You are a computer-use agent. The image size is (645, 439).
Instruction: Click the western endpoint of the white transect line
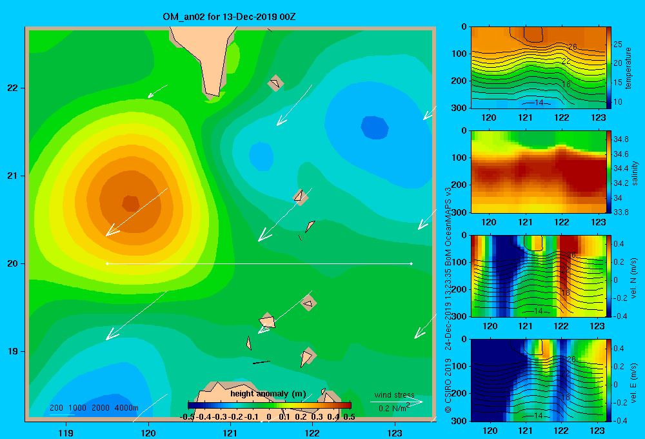pyautogui.click(x=107, y=263)
